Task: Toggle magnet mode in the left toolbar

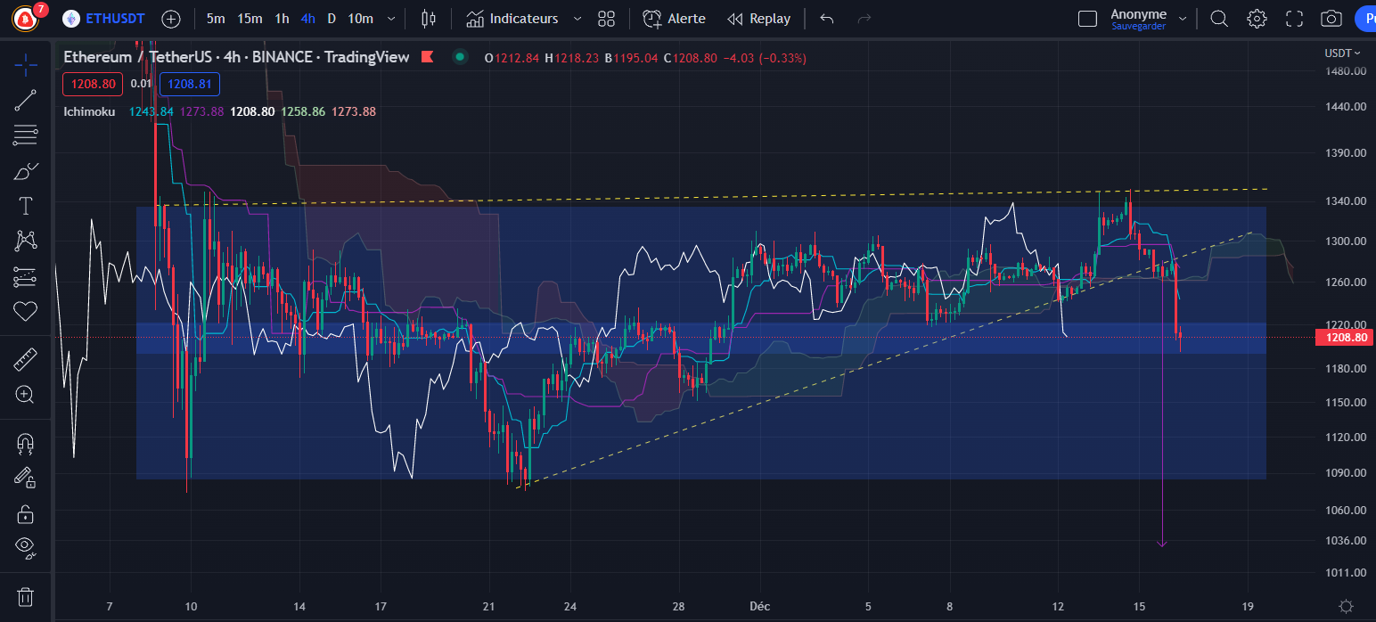Action: click(25, 443)
